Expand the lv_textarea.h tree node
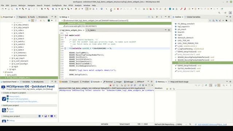This screenshot has height=131, width=233. tap(12, 55)
